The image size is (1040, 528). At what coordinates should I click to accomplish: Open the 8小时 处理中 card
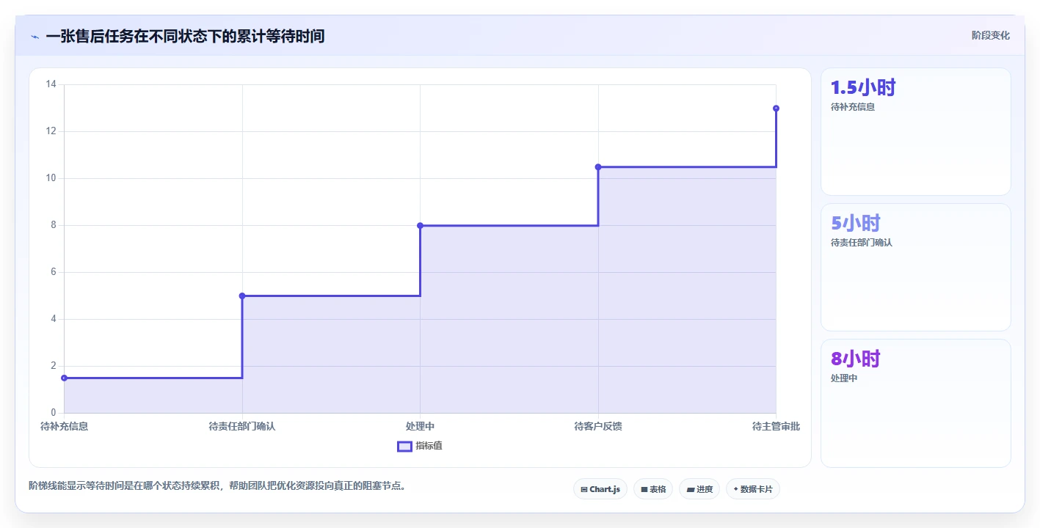coord(915,403)
